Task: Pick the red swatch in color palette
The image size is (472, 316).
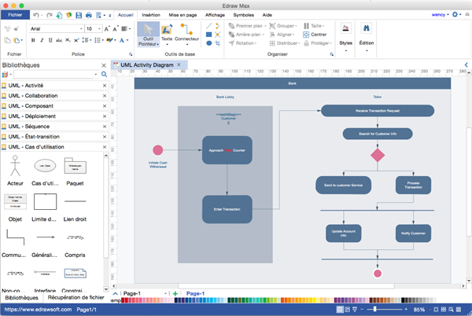Action: (x=124, y=300)
